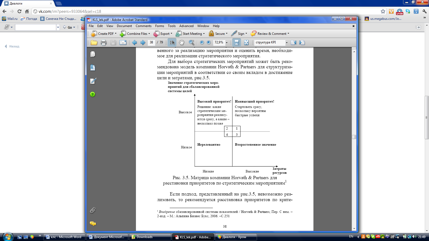
Task: Find previous search result icon
Action: pyautogui.click(x=294, y=42)
